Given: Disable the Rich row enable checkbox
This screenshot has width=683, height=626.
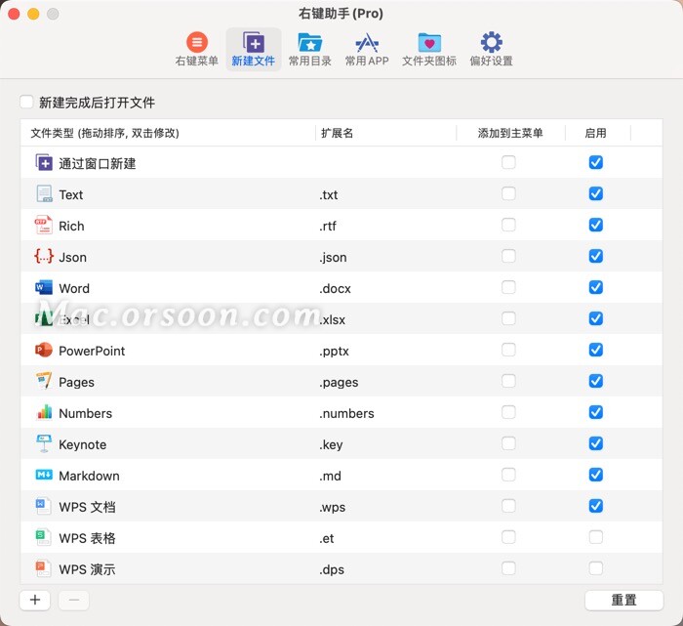Looking at the screenshot, I should [596, 225].
